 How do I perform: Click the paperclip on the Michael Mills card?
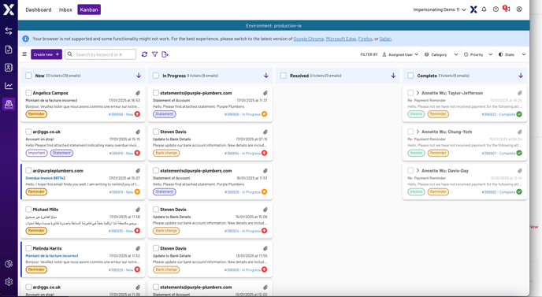138,210
